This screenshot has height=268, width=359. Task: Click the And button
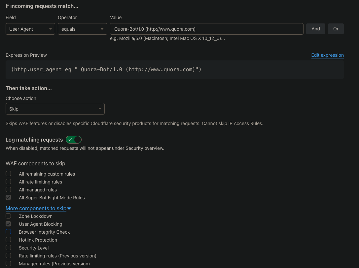[x=315, y=29]
